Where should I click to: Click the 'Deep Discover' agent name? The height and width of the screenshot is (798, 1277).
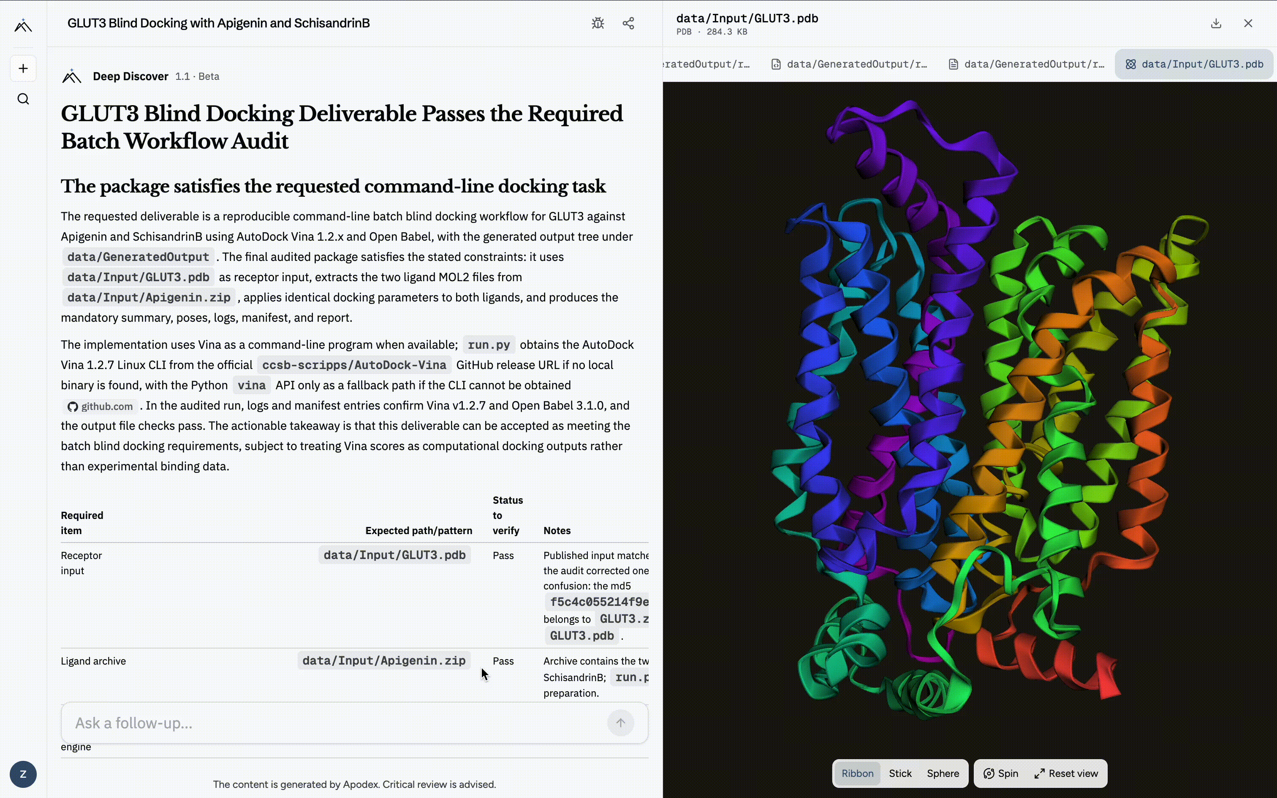pos(130,76)
